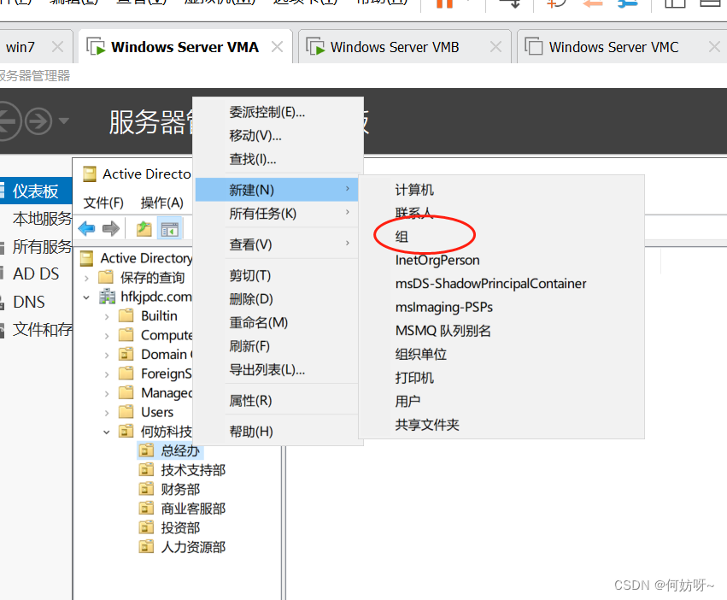The height and width of the screenshot is (600, 727).
Task: Choose 删除(D) from context menu
Action: (x=251, y=299)
